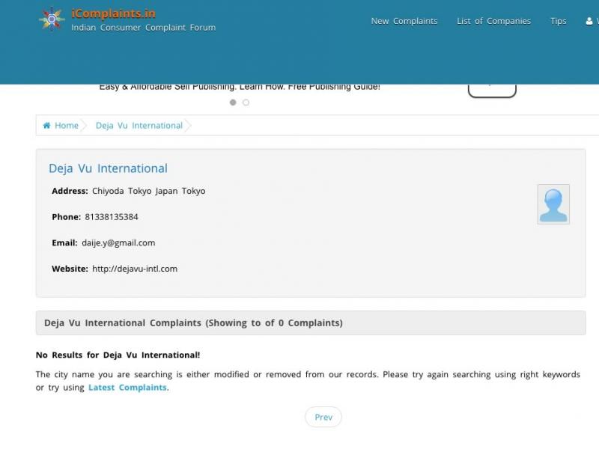
Task: Click the home icon in breadcrumb
Action: (x=46, y=125)
